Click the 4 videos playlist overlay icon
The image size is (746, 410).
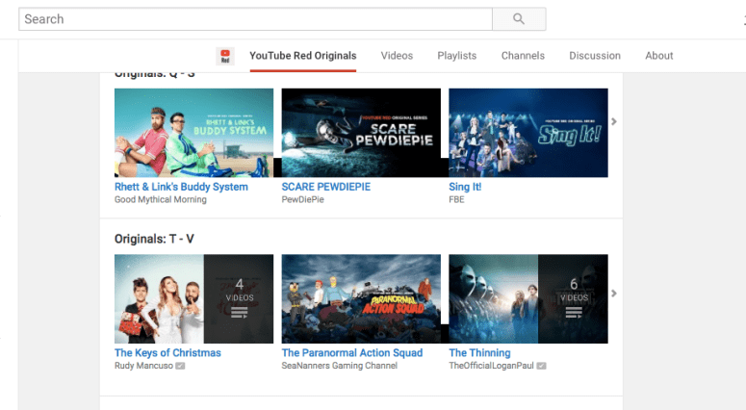point(240,299)
